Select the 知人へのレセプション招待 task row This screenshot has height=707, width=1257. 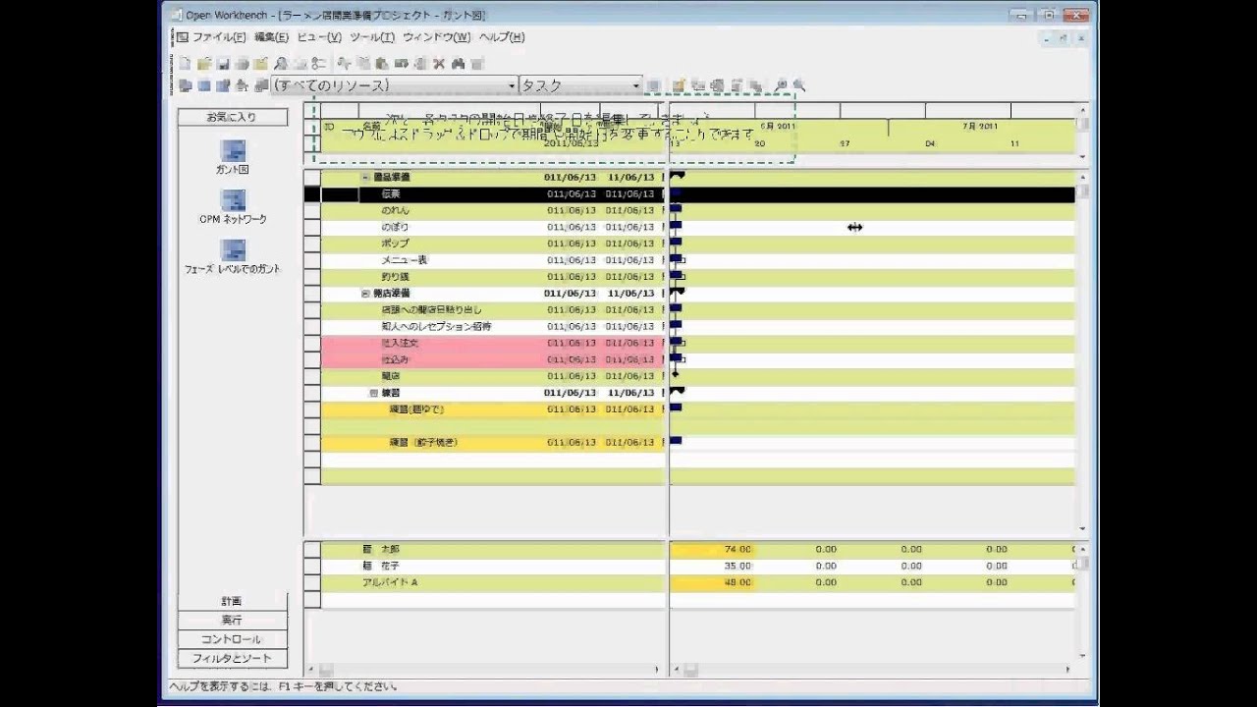click(493, 326)
